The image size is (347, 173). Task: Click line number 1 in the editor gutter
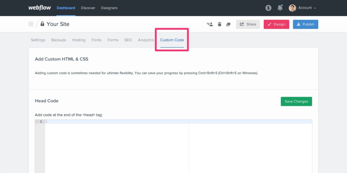click(x=41, y=122)
